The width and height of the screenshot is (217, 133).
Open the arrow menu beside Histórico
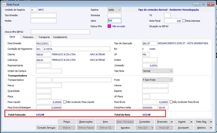tap(211, 128)
